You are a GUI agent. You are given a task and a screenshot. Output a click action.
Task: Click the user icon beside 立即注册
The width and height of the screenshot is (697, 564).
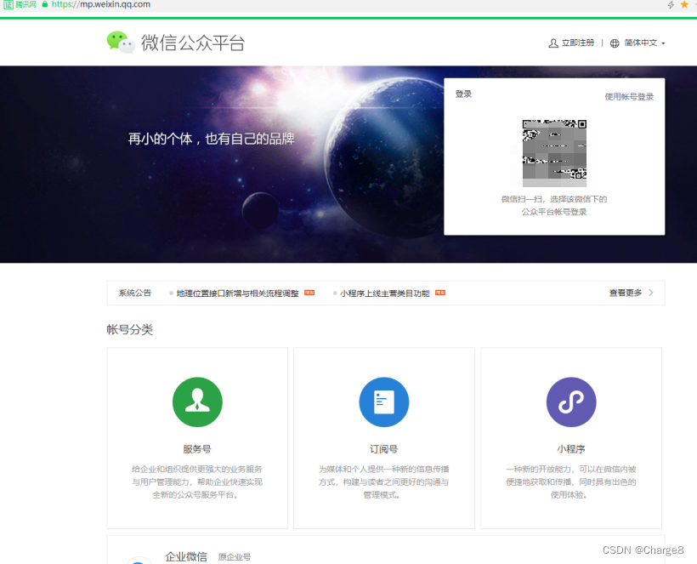tap(553, 43)
